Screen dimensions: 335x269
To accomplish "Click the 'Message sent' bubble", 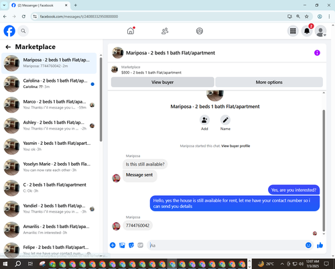I will coord(139,175).
